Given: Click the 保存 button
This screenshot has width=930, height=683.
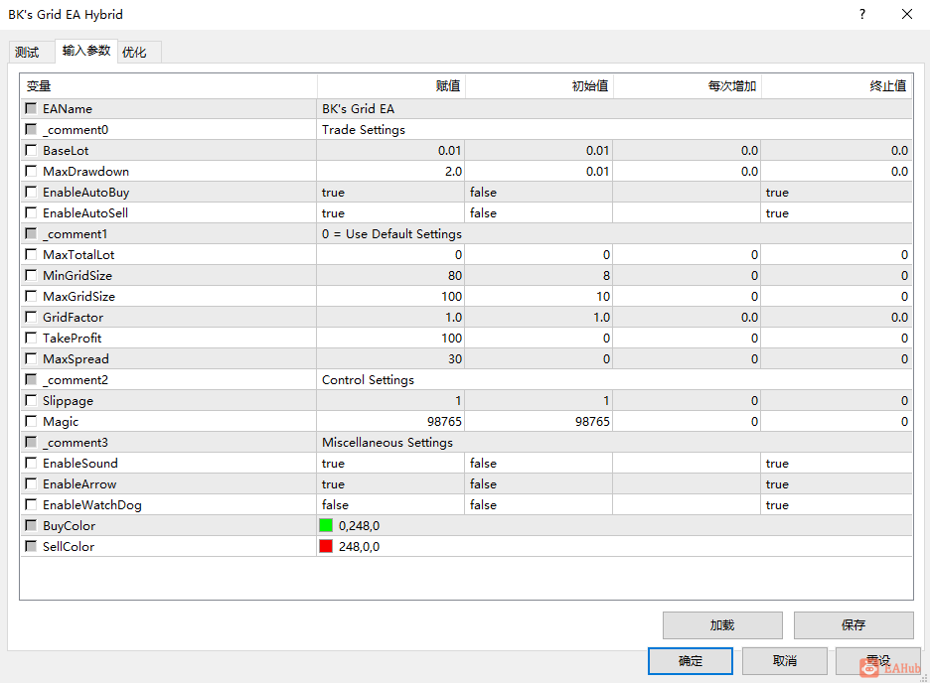Looking at the screenshot, I should point(853,625).
